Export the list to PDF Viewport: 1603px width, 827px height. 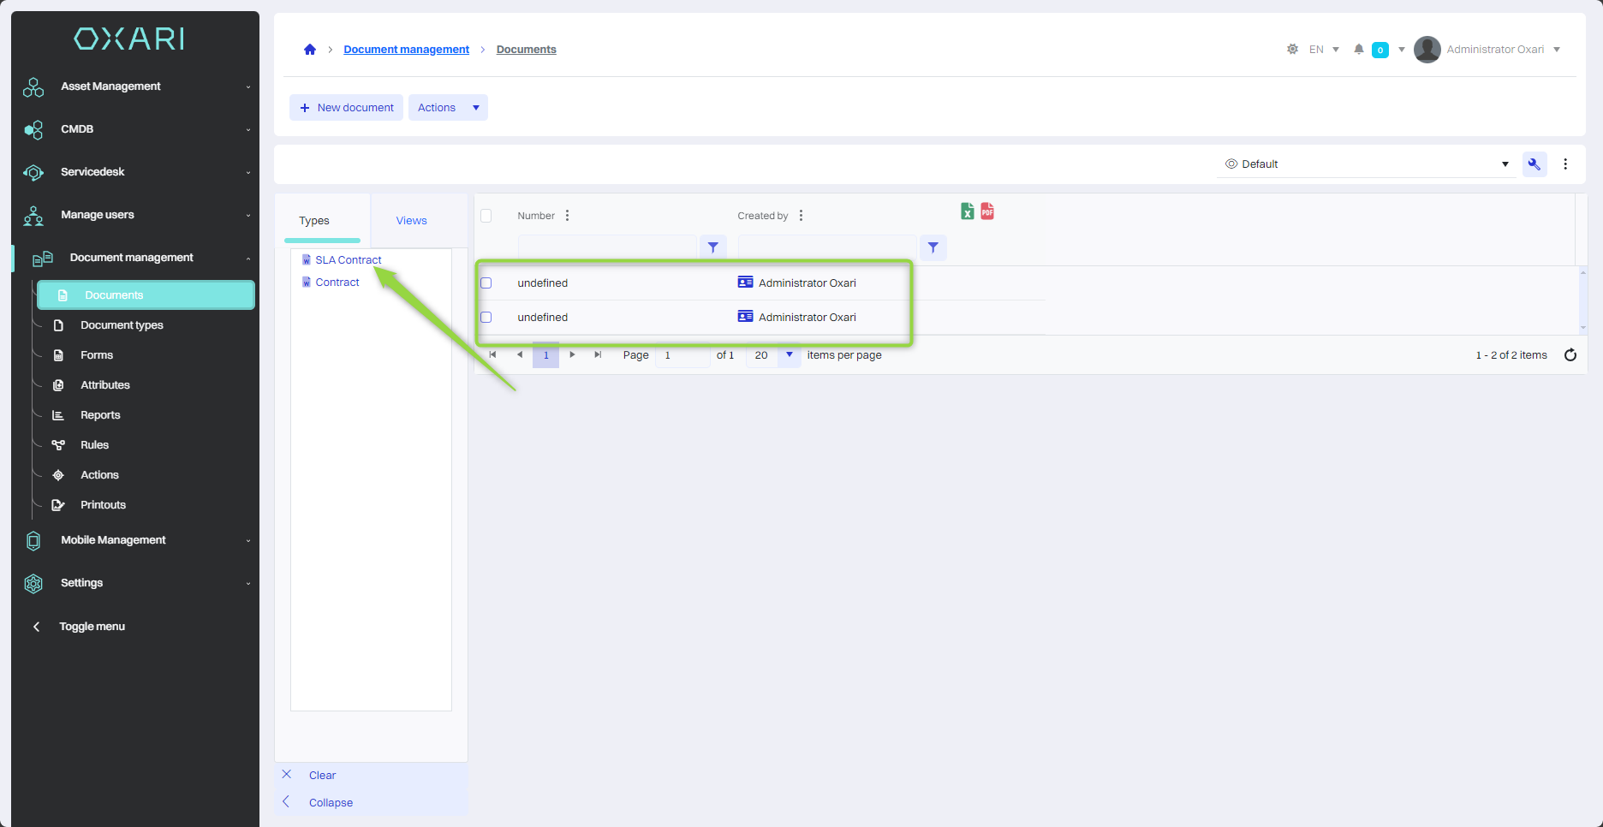coord(987,211)
